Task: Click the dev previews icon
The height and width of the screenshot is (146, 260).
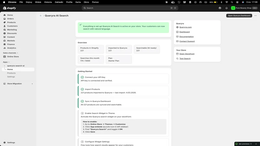Action: point(237,144)
